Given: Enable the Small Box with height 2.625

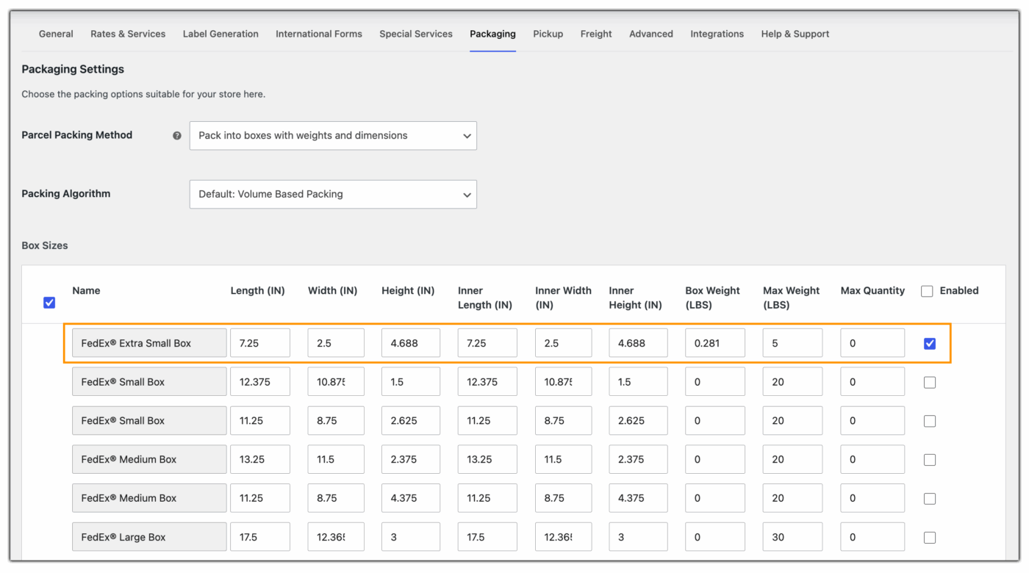Looking at the screenshot, I should [930, 422].
